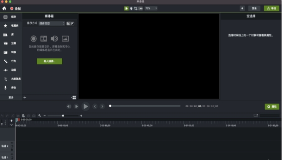This screenshot has width=282, height=160.
Task: Activate the pan hand tool
Action: pyautogui.click(x=131, y=8)
